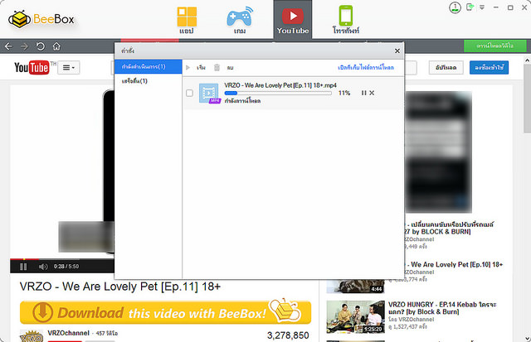Click the scrollbar down arrow
This screenshot has width=531, height=342.
point(527,338)
